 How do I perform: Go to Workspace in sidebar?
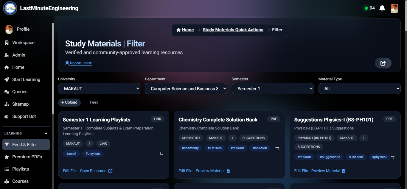pos(23,43)
